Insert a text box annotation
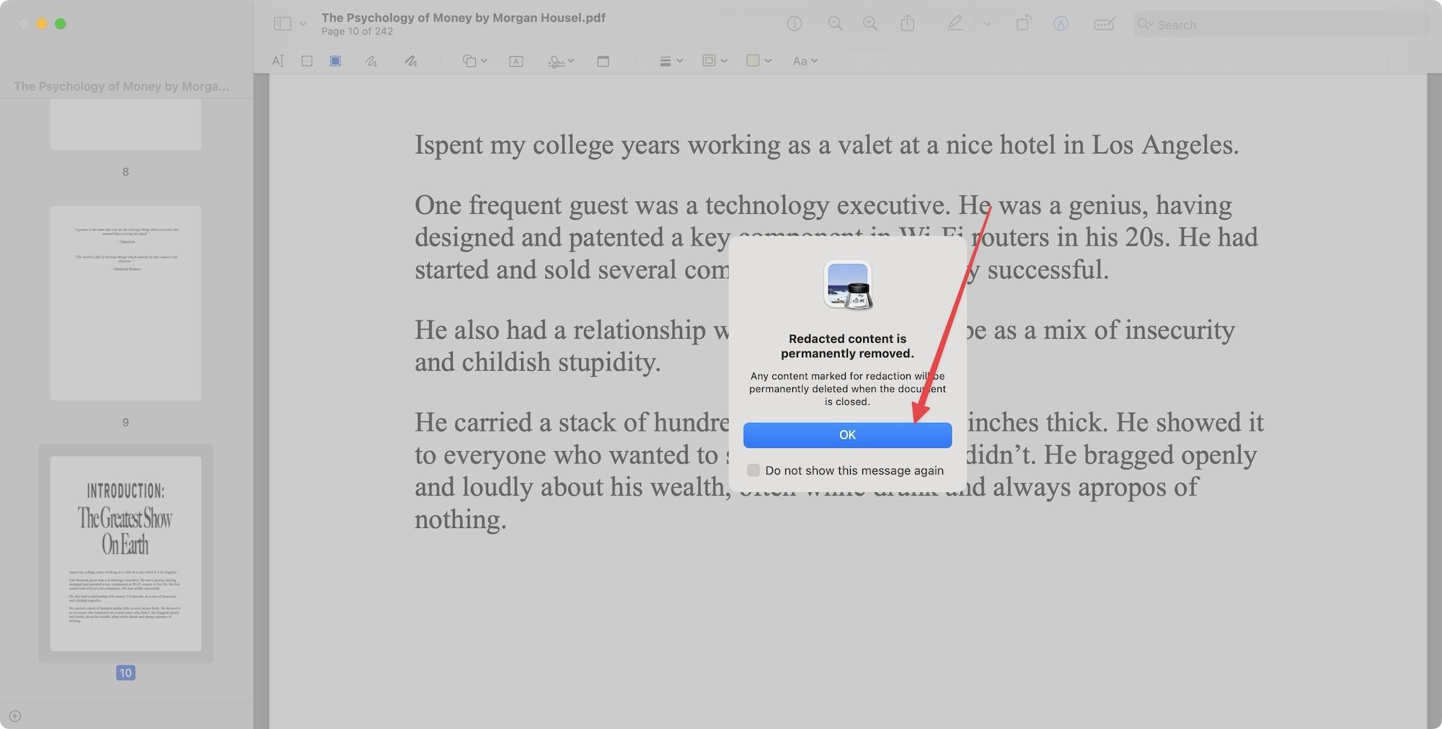Viewport: 1442px width, 729px height. [516, 61]
